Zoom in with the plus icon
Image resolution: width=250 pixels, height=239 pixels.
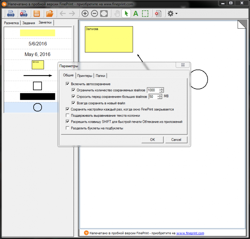point(85,14)
